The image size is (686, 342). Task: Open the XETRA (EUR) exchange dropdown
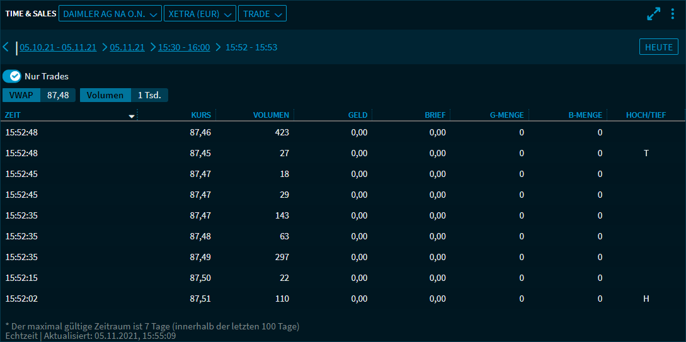click(x=199, y=14)
